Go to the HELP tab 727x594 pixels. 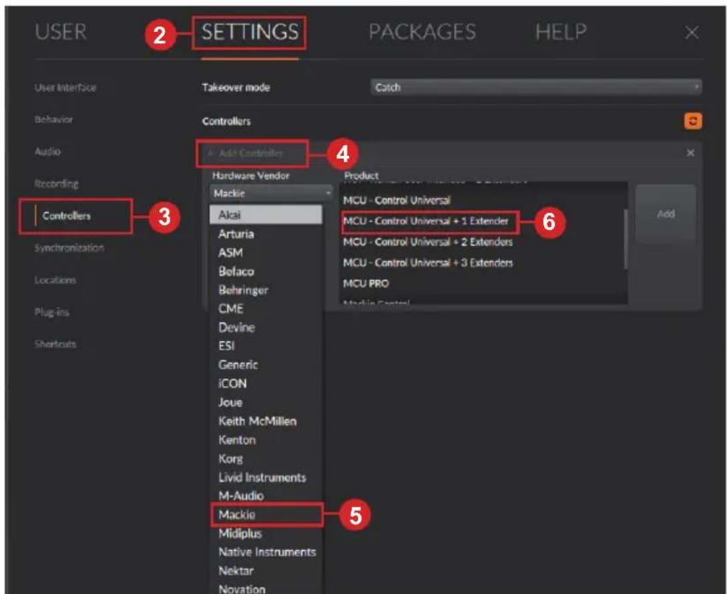[561, 32]
